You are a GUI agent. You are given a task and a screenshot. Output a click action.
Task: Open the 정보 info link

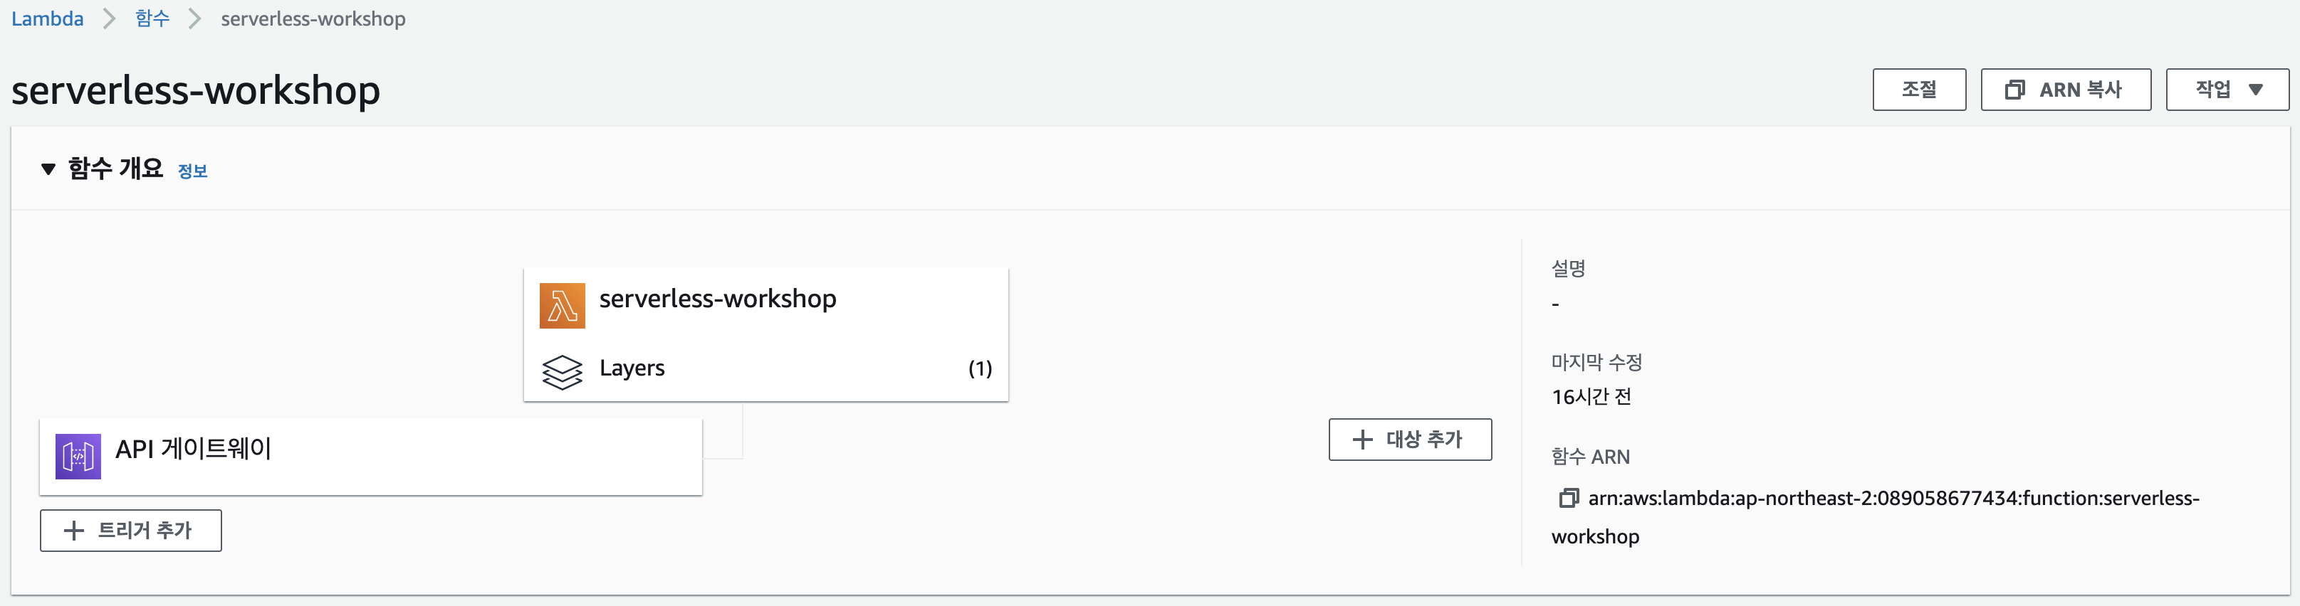pyautogui.click(x=193, y=171)
